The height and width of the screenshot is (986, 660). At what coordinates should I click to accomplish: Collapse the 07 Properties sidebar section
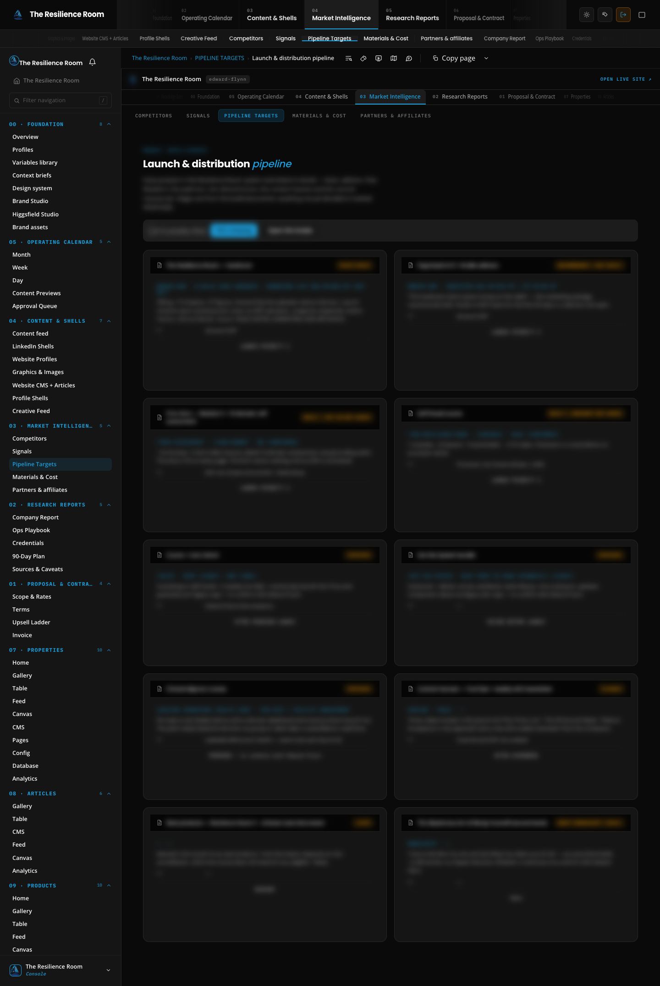[109, 650]
